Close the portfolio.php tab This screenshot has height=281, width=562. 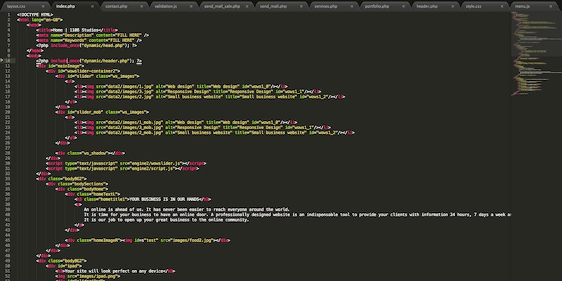403,6
